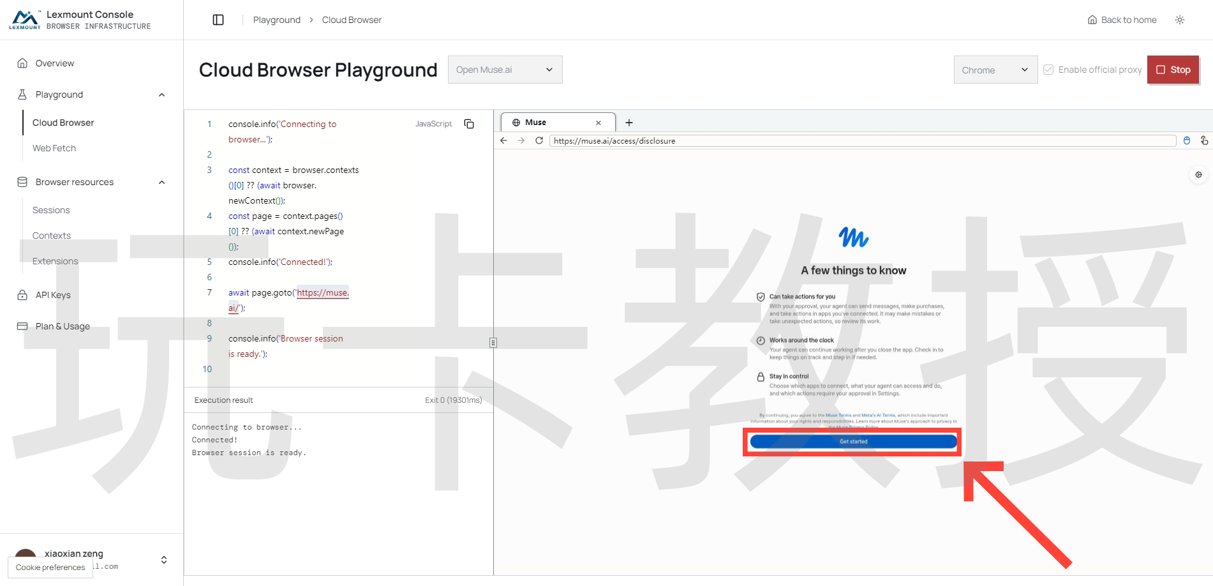Select Cloud Browser in sidebar
This screenshot has height=586, width=1213.
63,123
